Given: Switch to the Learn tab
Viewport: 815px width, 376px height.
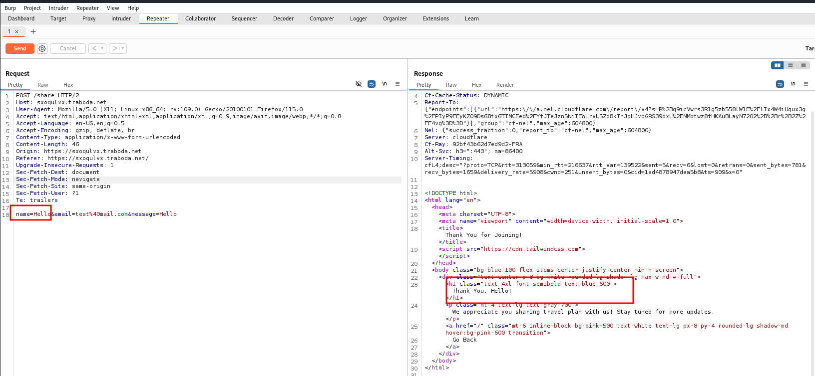Looking at the screenshot, I should [472, 18].
